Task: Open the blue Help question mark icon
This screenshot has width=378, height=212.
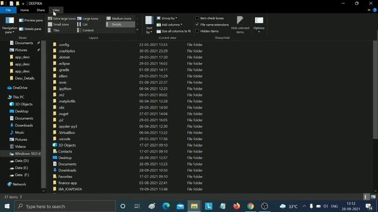Action: pyautogui.click(x=374, y=10)
